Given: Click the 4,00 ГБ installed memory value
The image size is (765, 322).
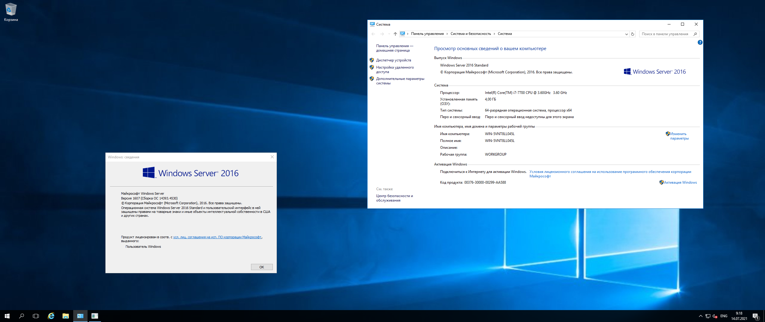Looking at the screenshot, I should coord(490,99).
